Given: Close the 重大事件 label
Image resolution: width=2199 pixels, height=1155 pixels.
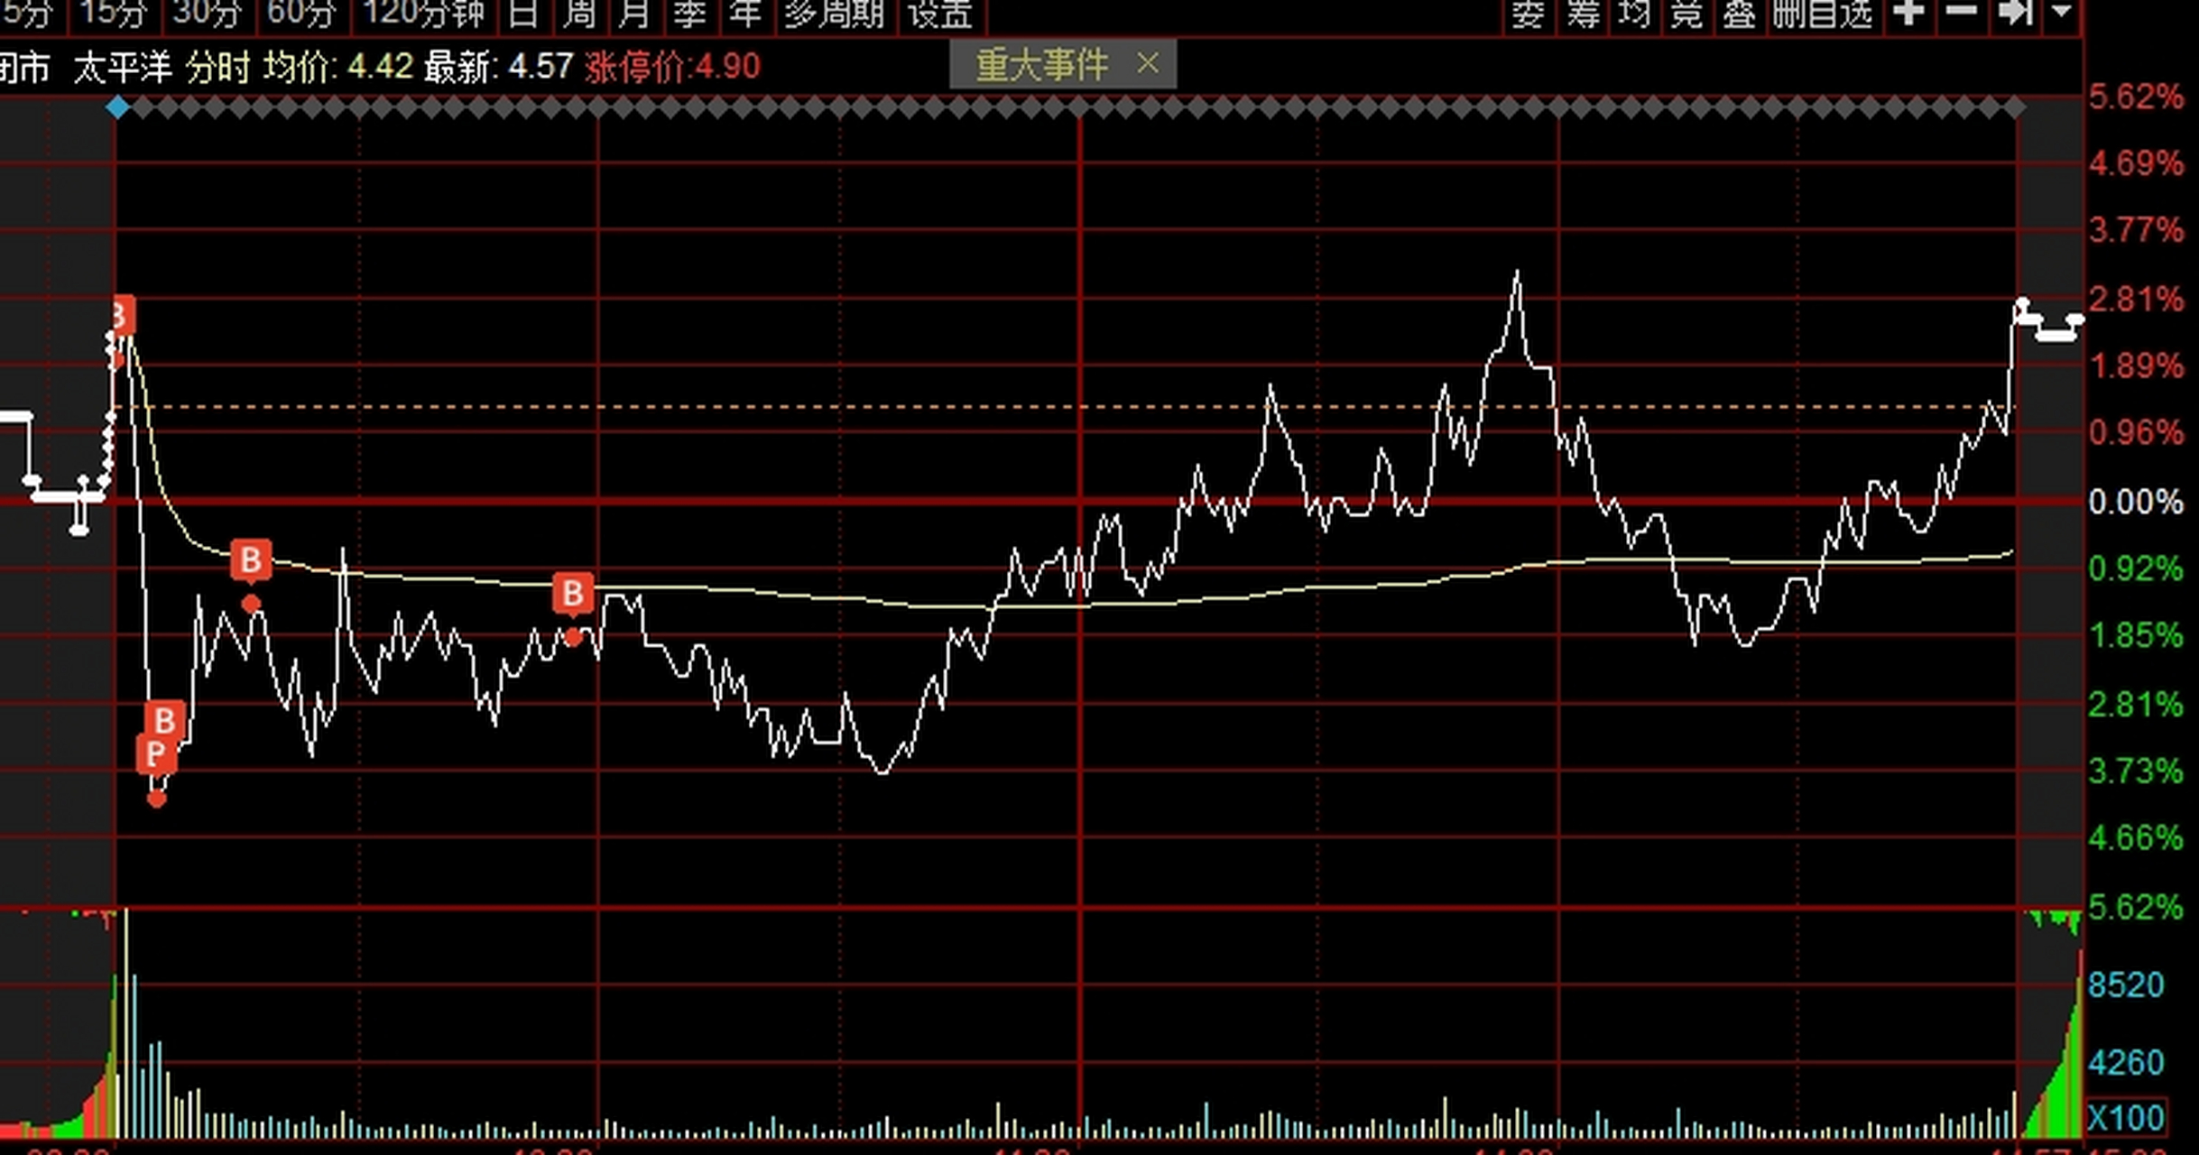Looking at the screenshot, I should point(1147,64).
